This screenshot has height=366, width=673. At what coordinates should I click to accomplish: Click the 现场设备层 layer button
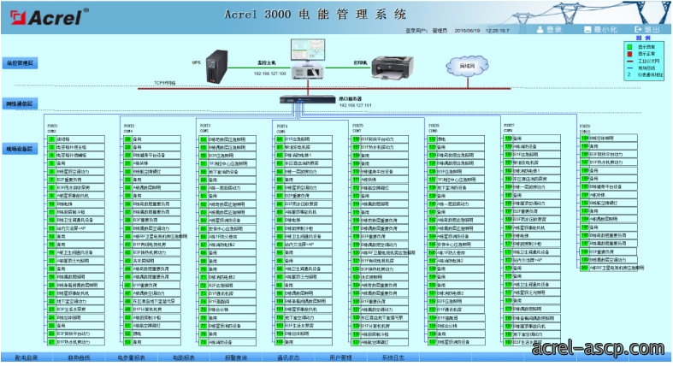20,149
